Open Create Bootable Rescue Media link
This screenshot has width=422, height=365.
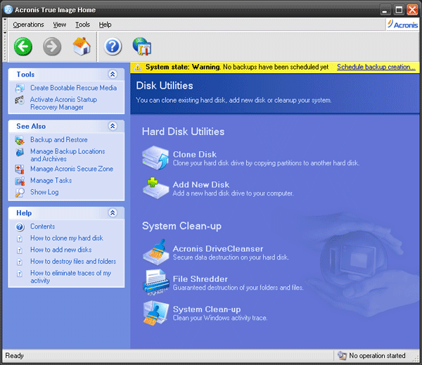[x=73, y=88]
